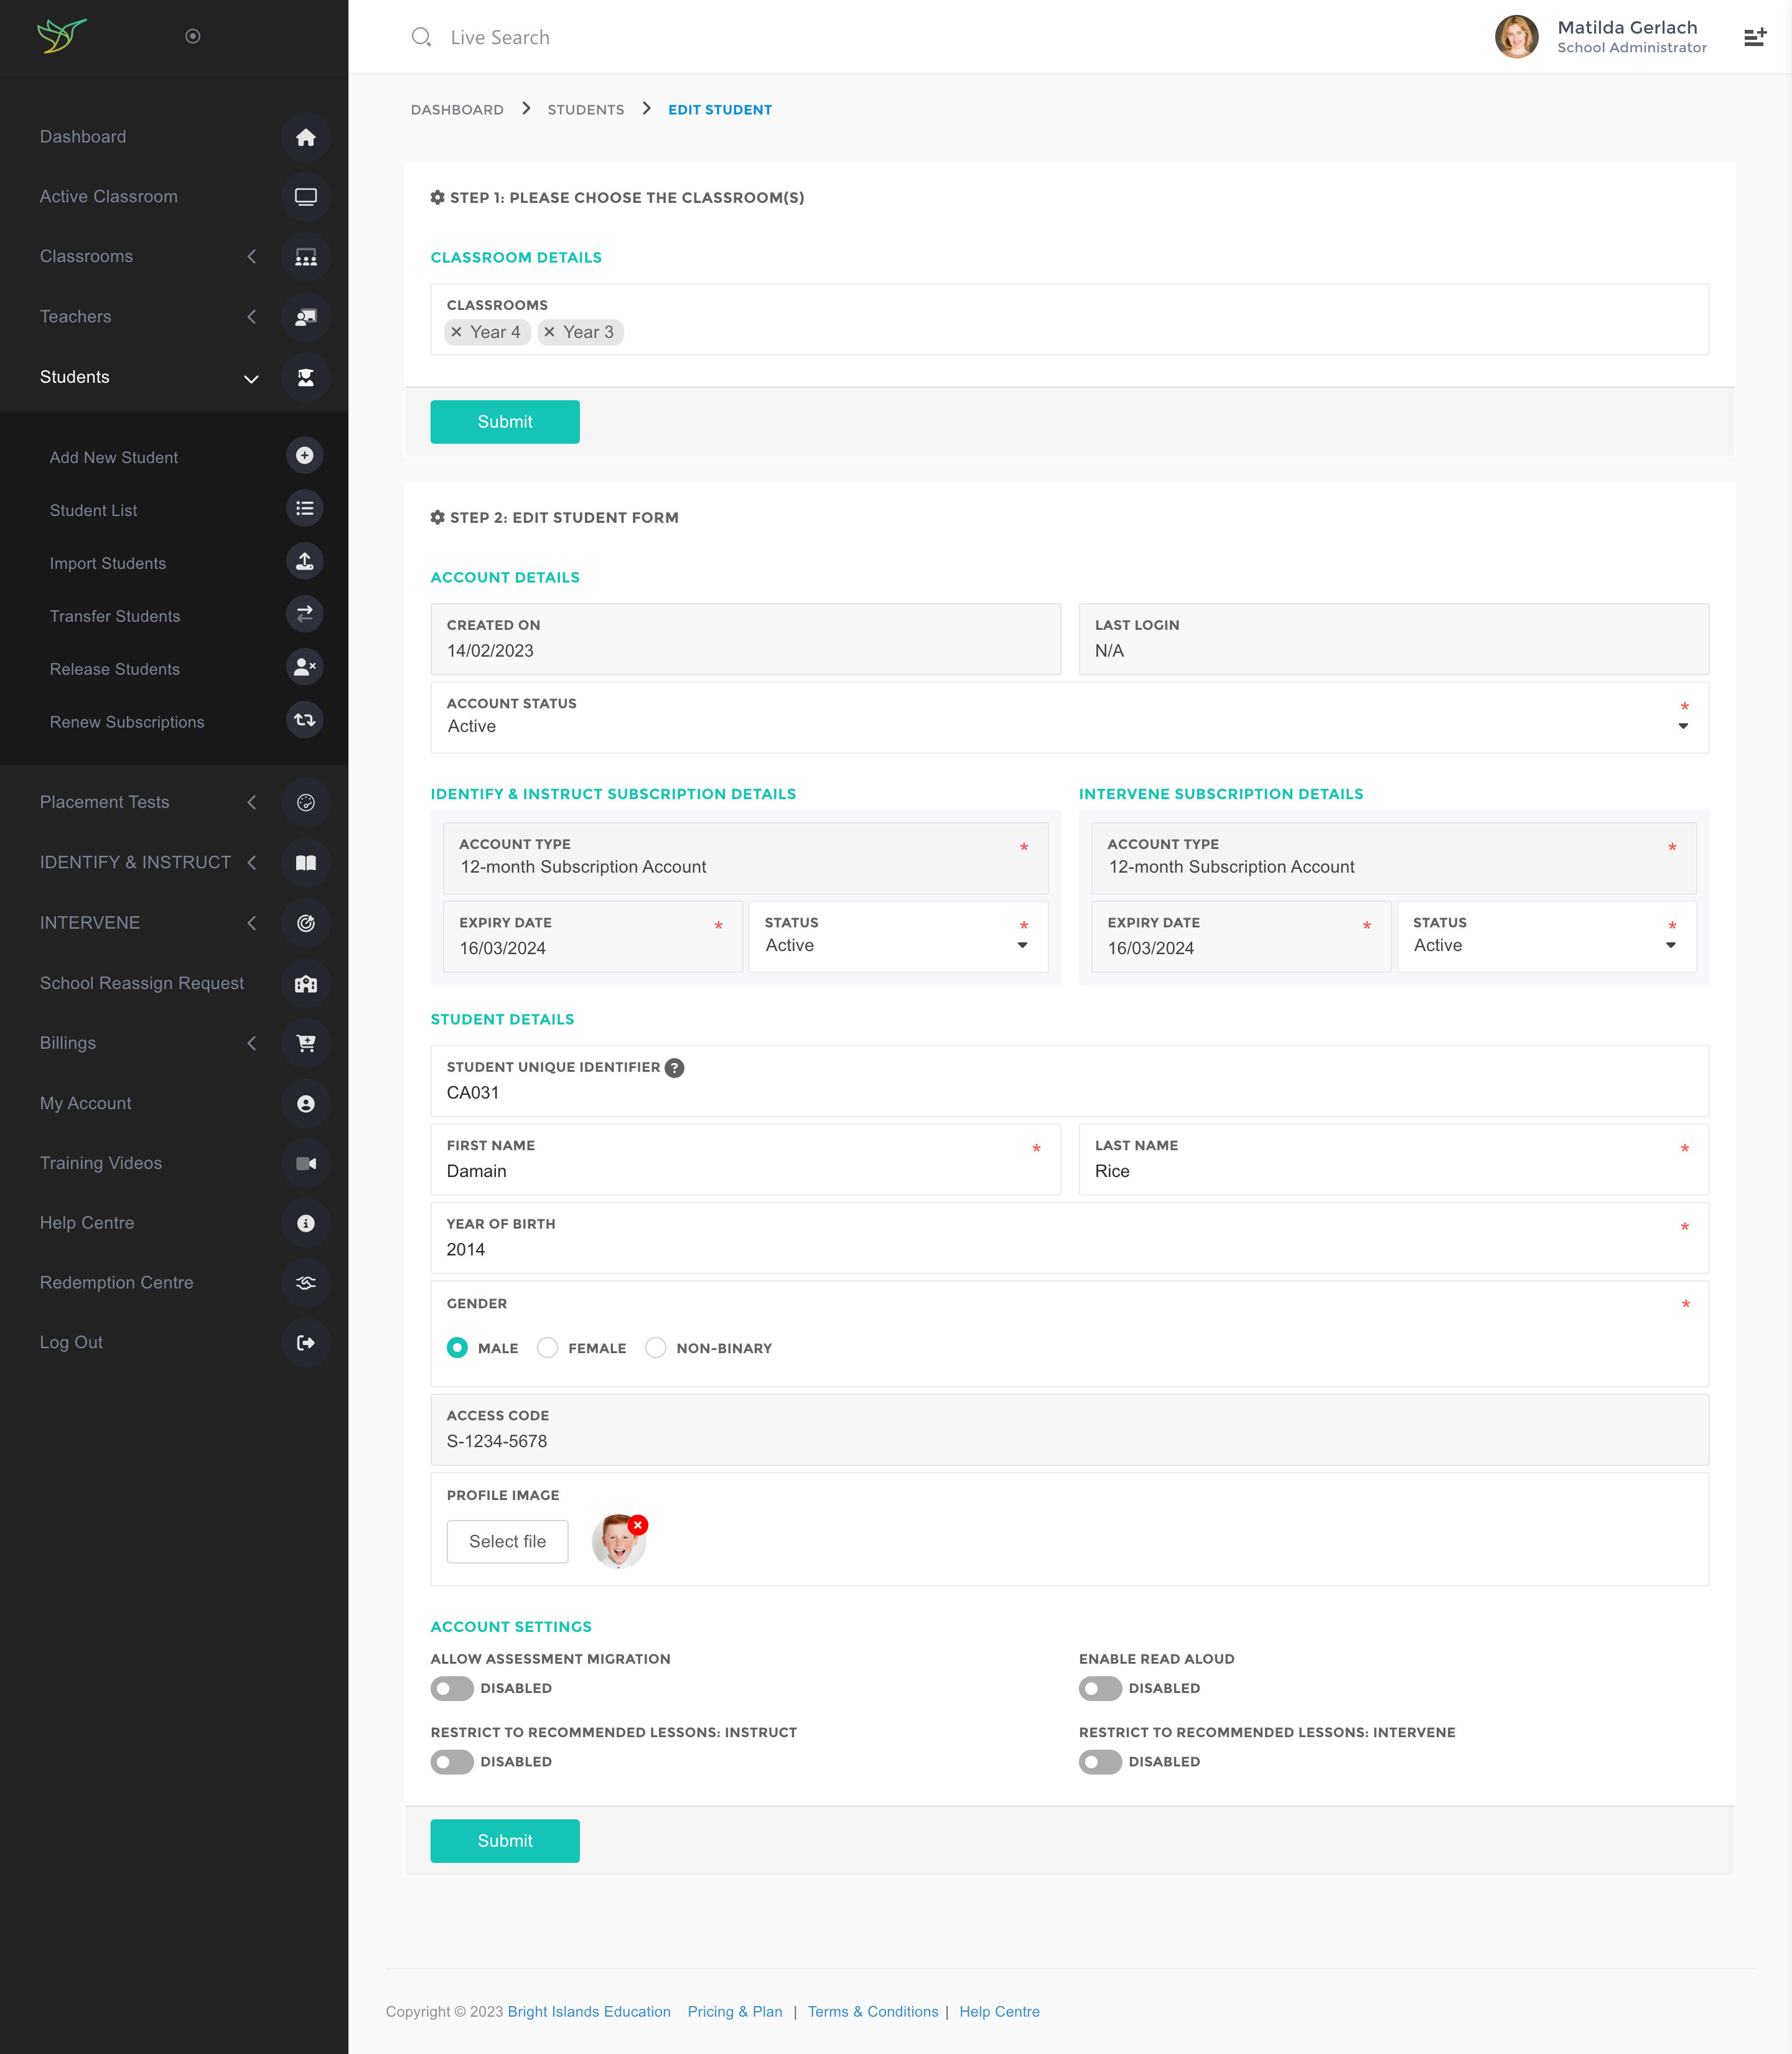Click the Select file button
Viewport: 1792px width, 2054px height.
tap(507, 1540)
